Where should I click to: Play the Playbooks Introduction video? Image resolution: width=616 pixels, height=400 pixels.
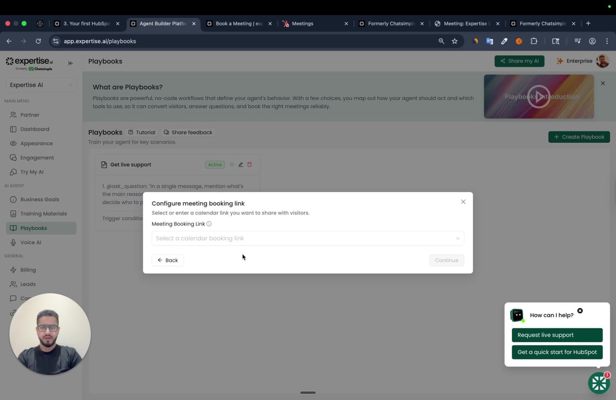(538, 96)
